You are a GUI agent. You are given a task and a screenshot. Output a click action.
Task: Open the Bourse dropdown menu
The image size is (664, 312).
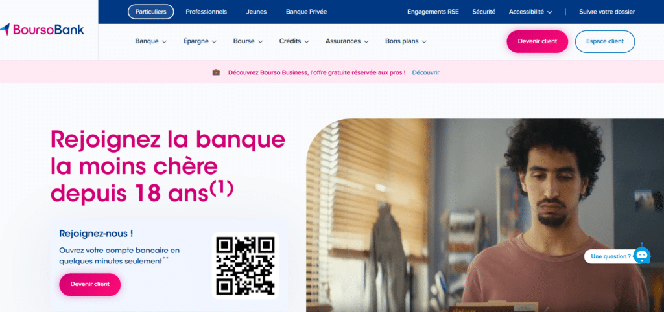click(248, 41)
